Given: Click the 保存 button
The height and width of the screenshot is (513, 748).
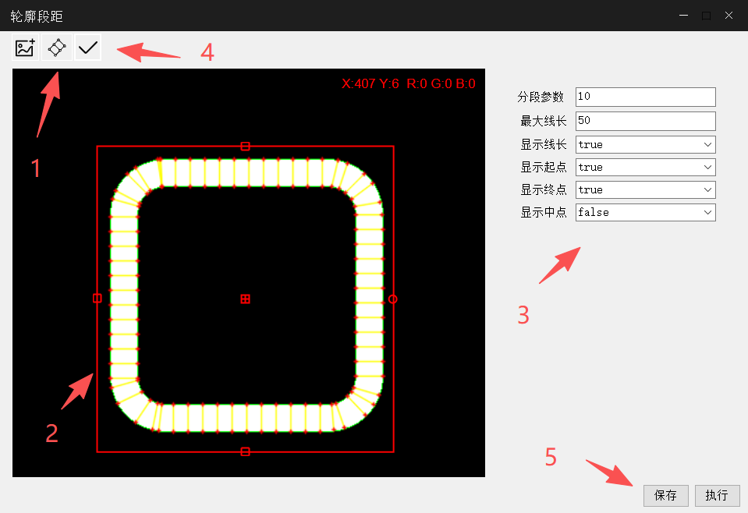Looking at the screenshot, I should point(665,495).
